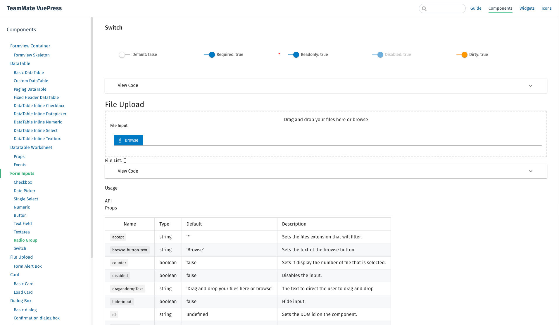559x325 pixels.
Task: Click the sidebar vertical scrollbar
Action: click(92, 137)
